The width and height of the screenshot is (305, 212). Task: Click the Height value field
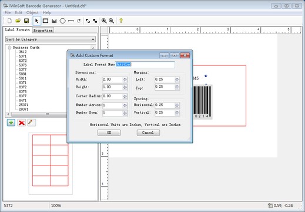tap(113, 87)
